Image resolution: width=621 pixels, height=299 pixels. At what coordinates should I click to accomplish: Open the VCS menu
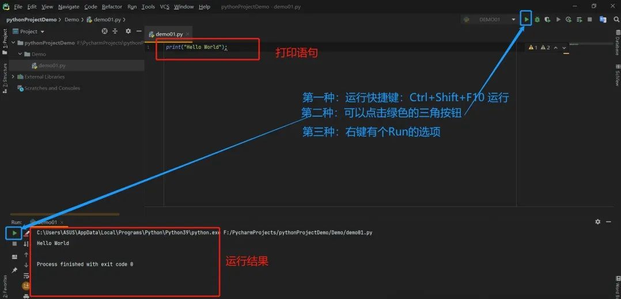click(164, 7)
